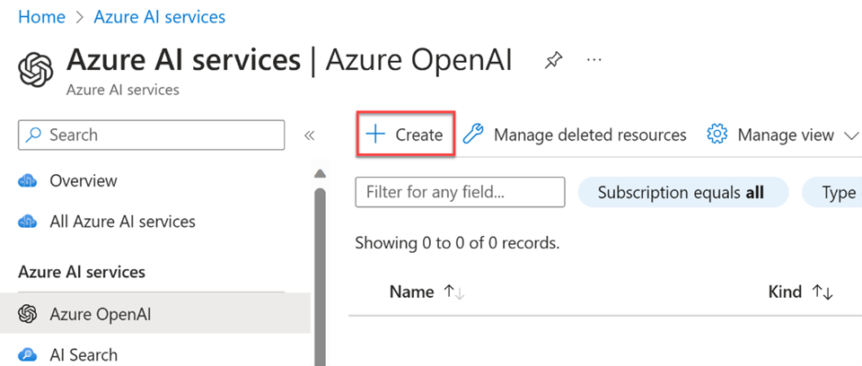The image size is (862, 366).
Task: Open Manage deleted resources
Action: (x=575, y=135)
